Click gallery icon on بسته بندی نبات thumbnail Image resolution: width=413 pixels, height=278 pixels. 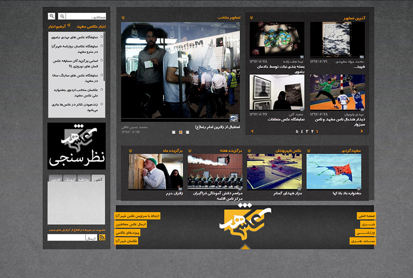302,57
